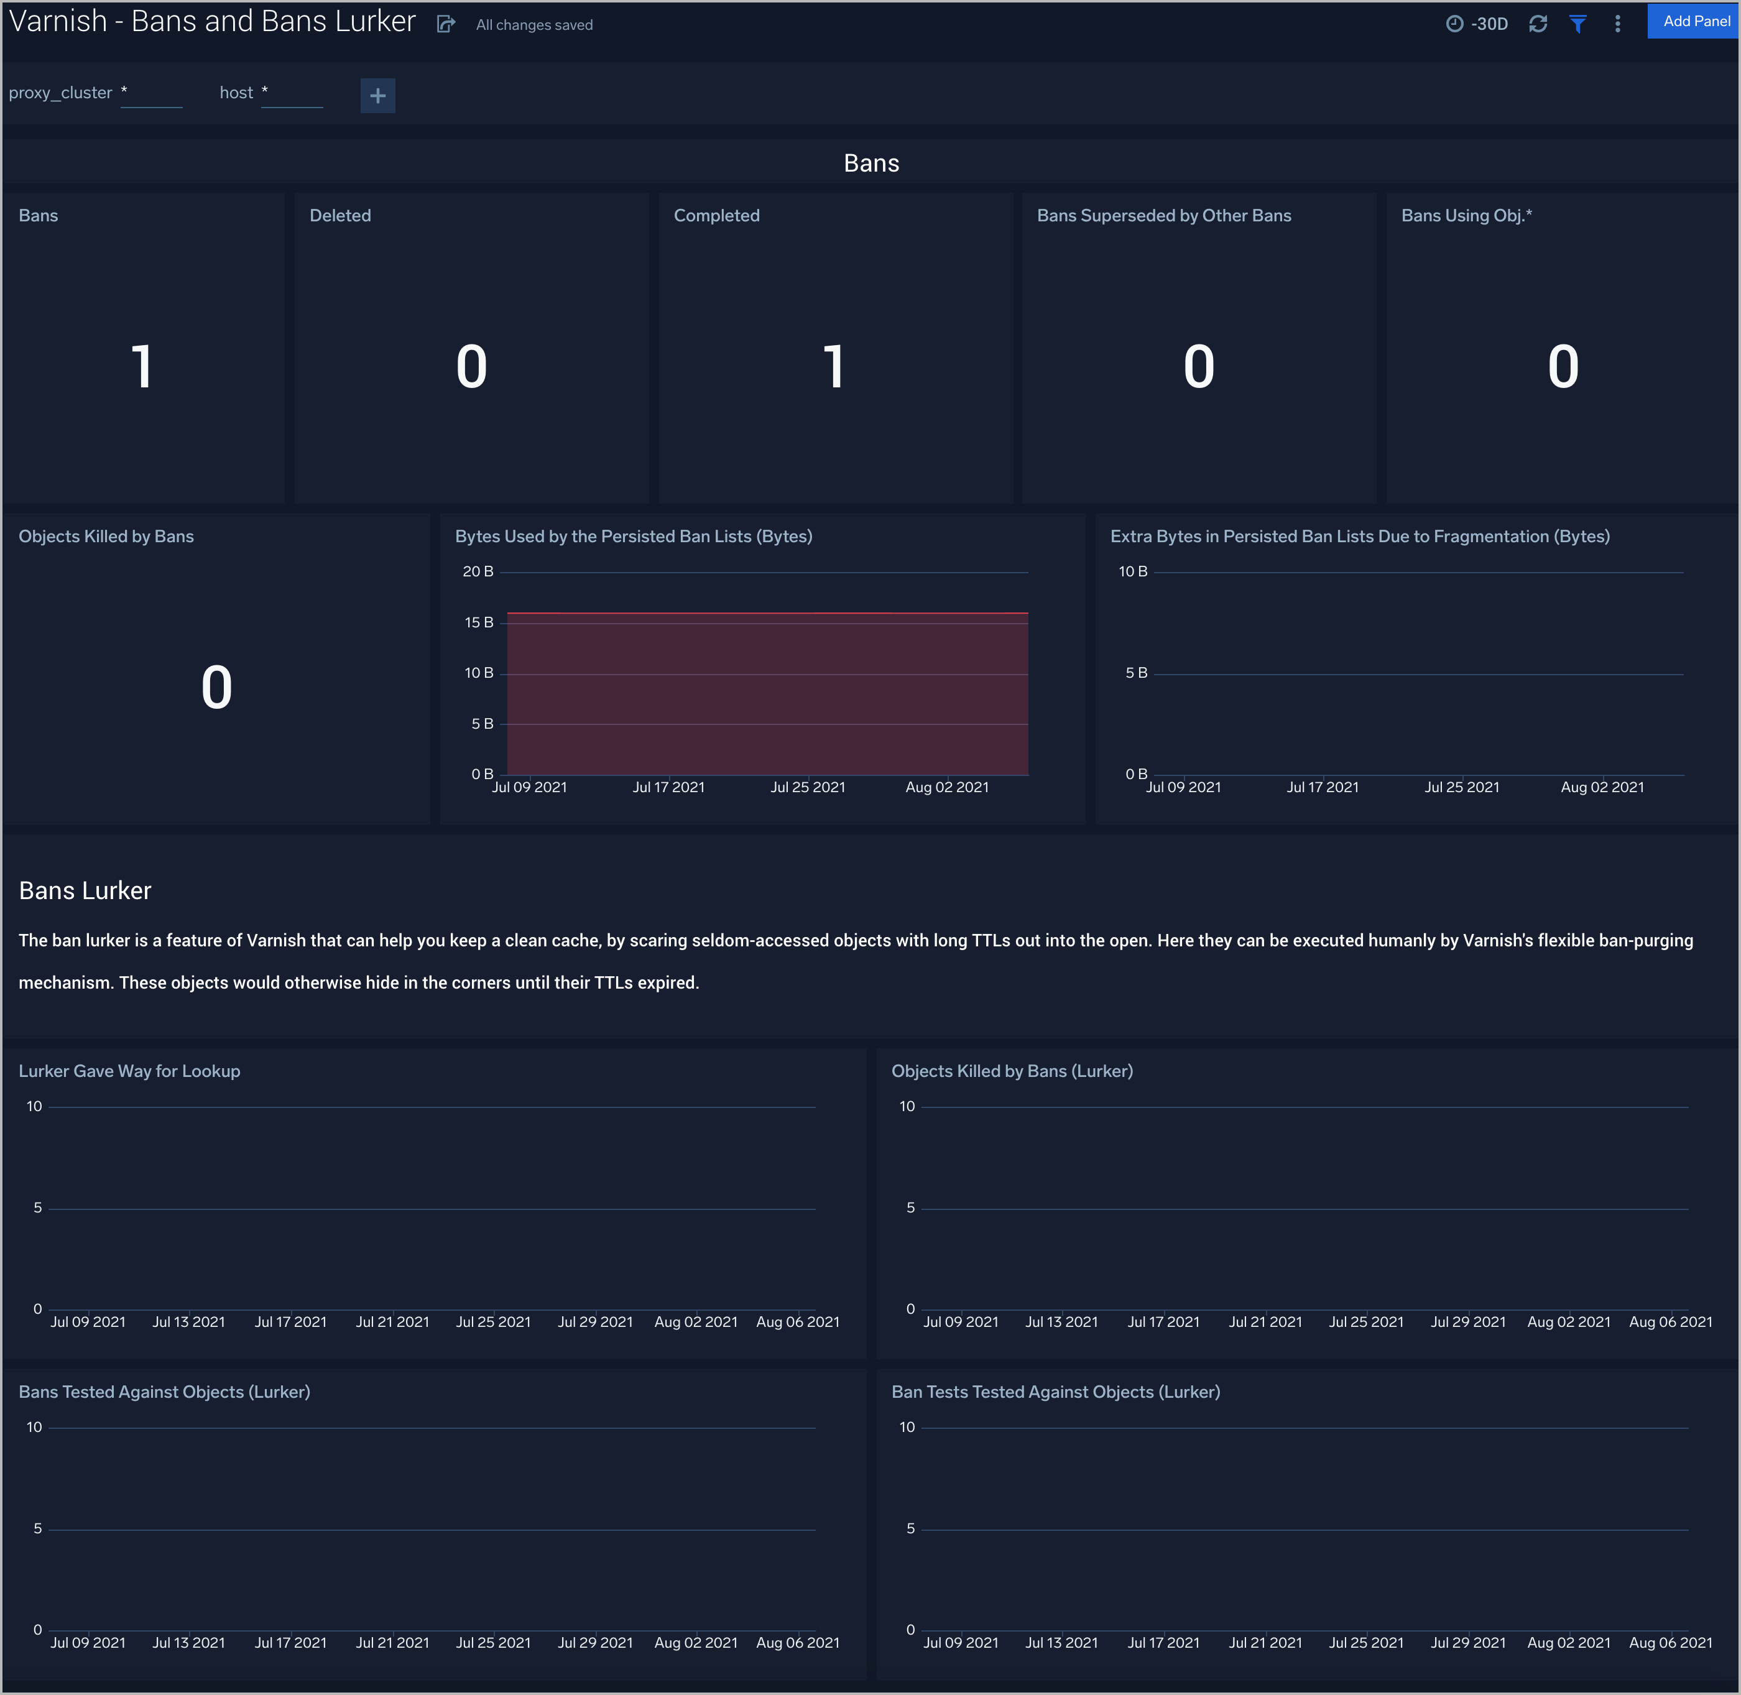Viewport: 1741px width, 1695px height.
Task: Open the host value selector
Action: tap(292, 93)
